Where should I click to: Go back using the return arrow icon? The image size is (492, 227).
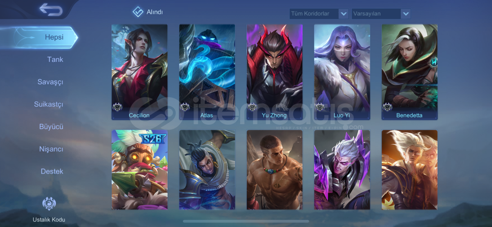tap(51, 10)
